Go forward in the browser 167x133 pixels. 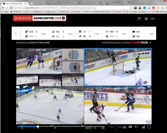tap(7, 8)
